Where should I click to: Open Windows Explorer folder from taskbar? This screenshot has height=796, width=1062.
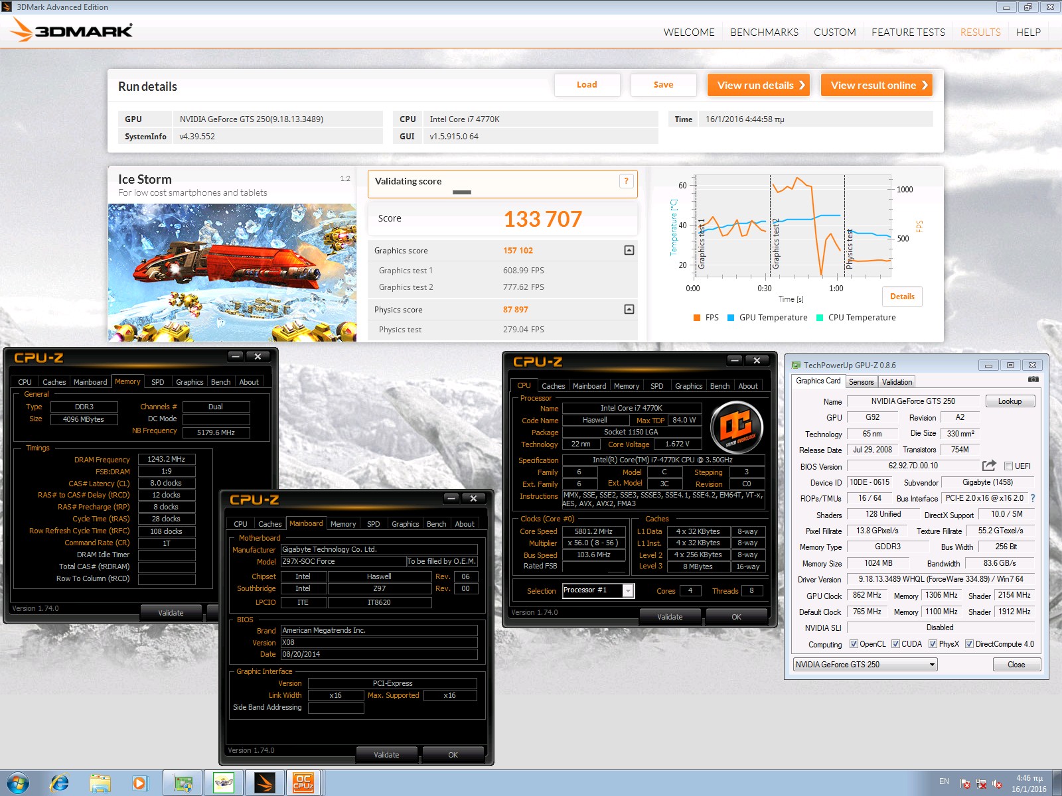pos(100,783)
